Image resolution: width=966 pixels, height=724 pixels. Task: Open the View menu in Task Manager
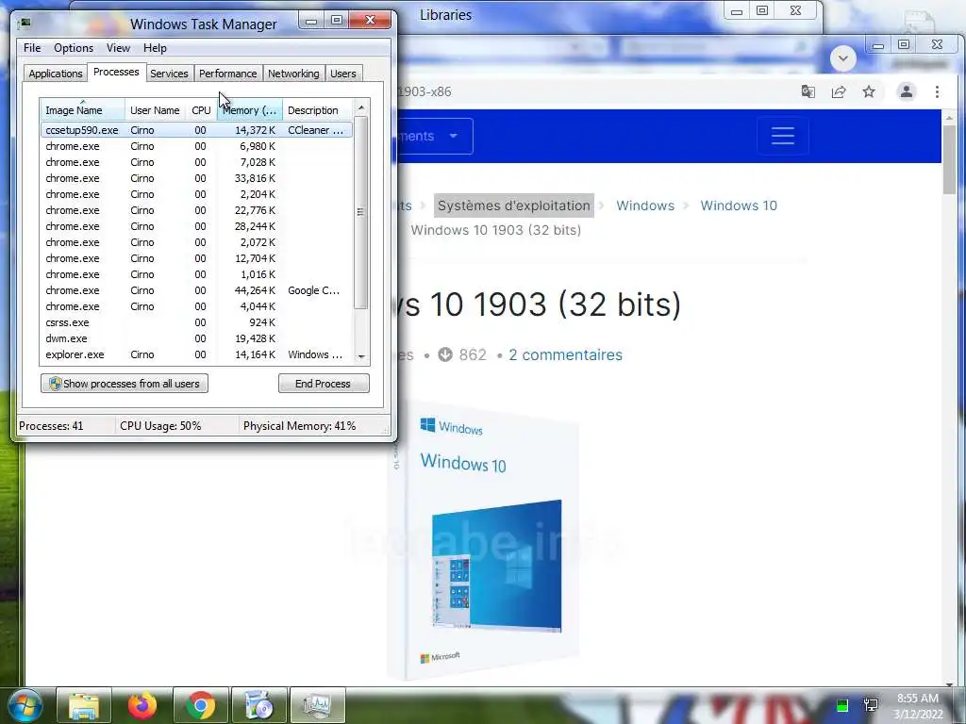coord(118,48)
